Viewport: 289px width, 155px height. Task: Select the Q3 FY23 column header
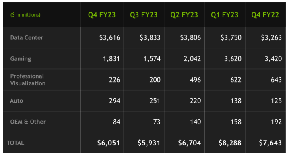tap(144, 15)
